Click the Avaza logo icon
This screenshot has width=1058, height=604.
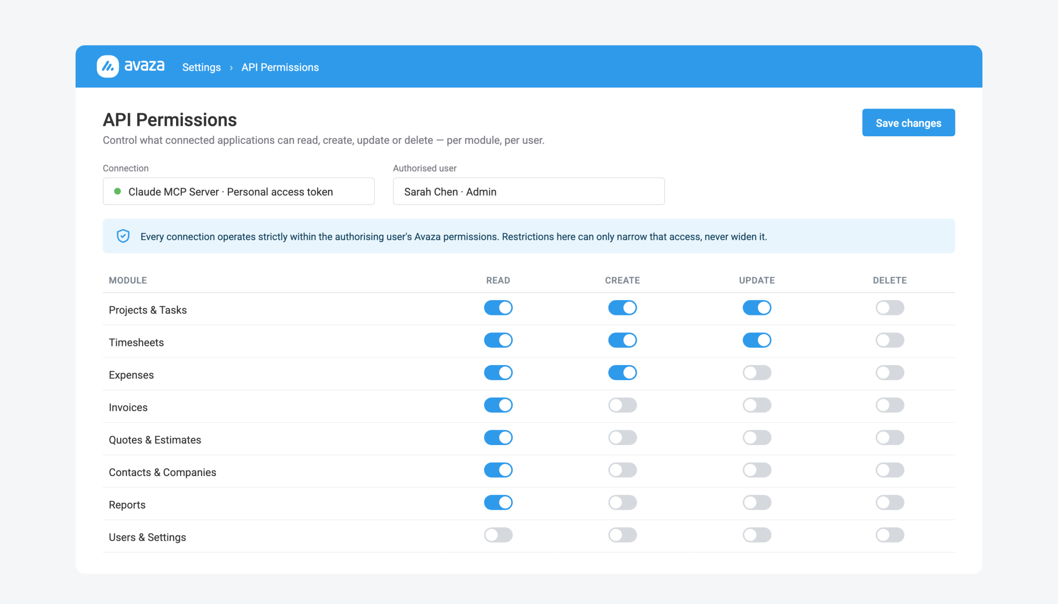click(x=107, y=66)
